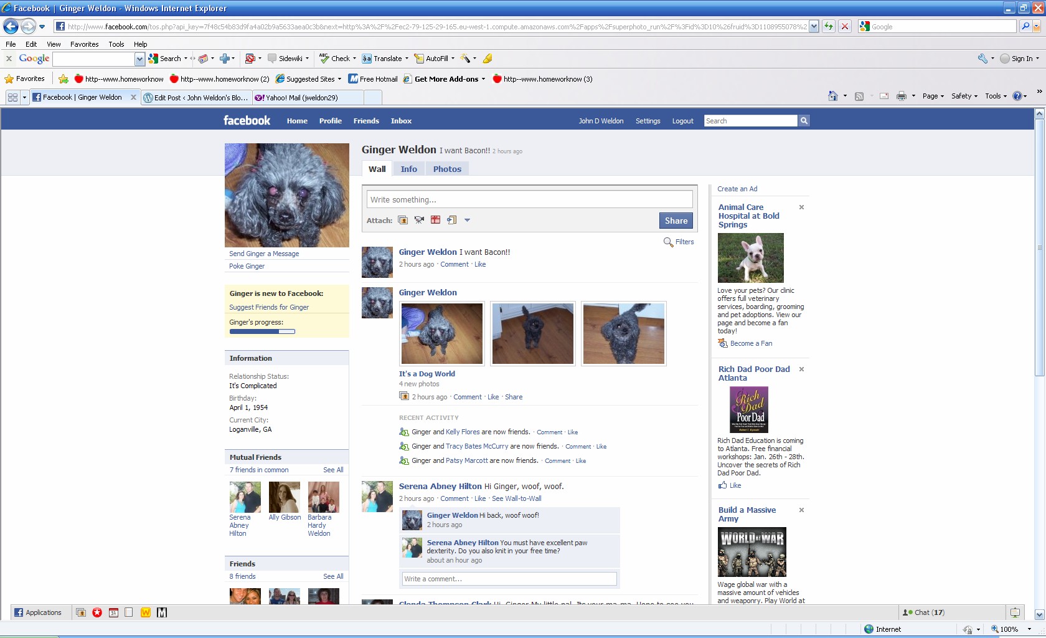The image size is (1046, 638).
Task: Click the IE stop button
Action: pos(845,26)
